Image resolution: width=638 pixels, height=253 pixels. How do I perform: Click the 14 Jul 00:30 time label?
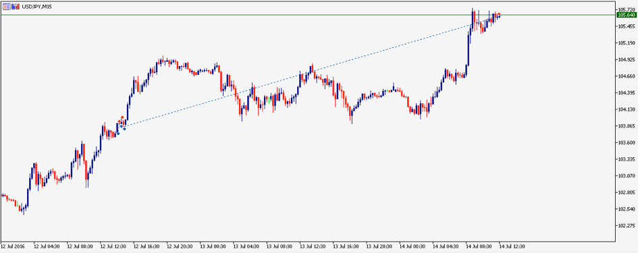click(x=413, y=246)
